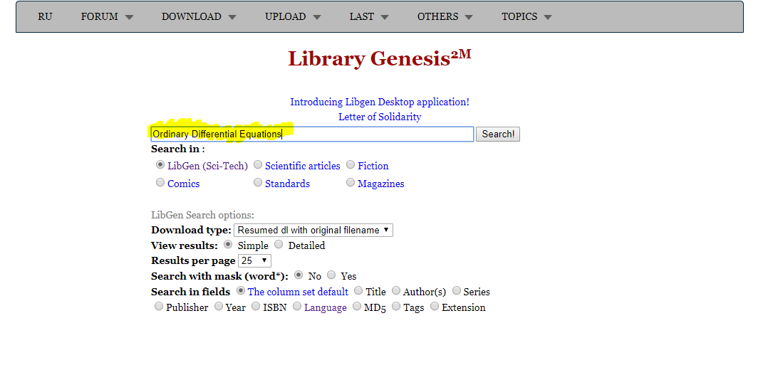Select the MD5 field radio button

pos(357,307)
